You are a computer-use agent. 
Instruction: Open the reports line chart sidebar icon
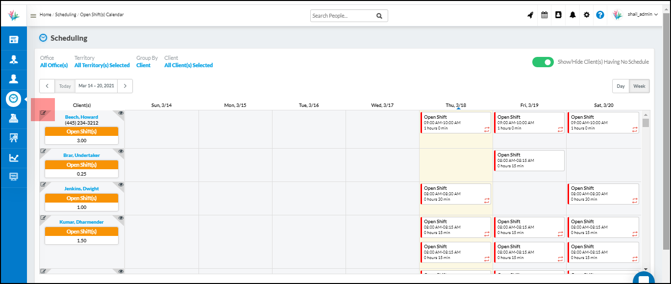(x=14, y=158)
